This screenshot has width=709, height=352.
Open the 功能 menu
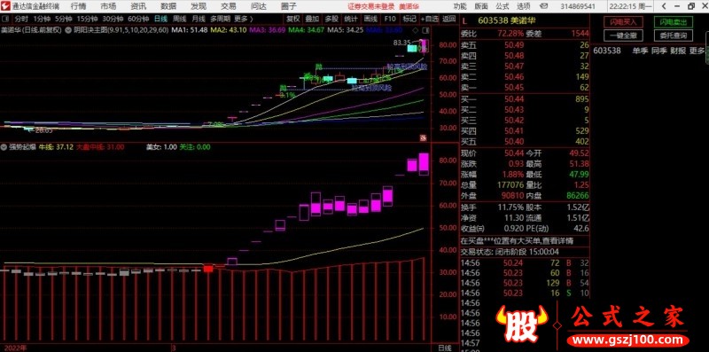coord(460,6)
